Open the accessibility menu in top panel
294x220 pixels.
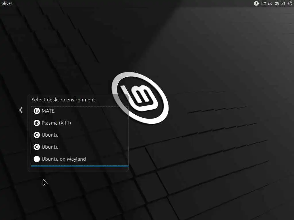tap(256, 3)
